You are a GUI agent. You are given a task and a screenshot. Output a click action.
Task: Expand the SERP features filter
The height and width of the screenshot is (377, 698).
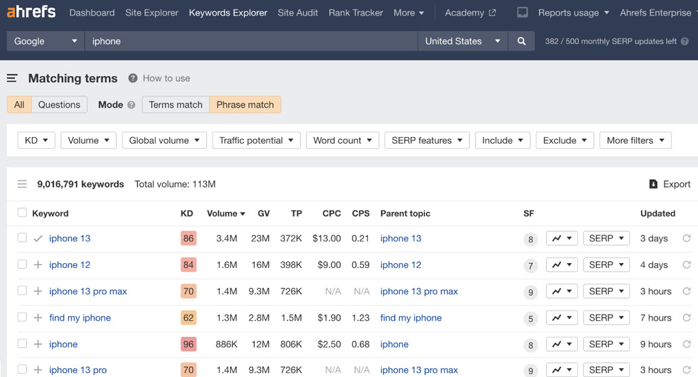click(427, 140)
